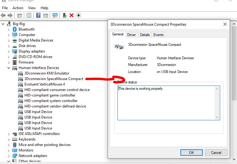
Task: Scan for hardware changes monitor icon
Action: tap(55, 15)
